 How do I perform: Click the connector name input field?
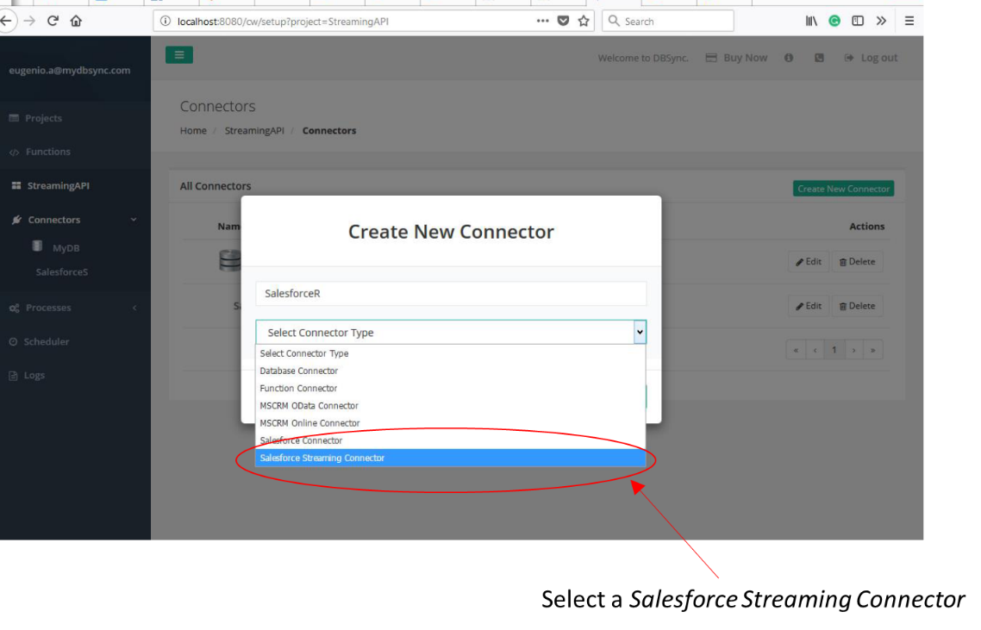(450, 293)
